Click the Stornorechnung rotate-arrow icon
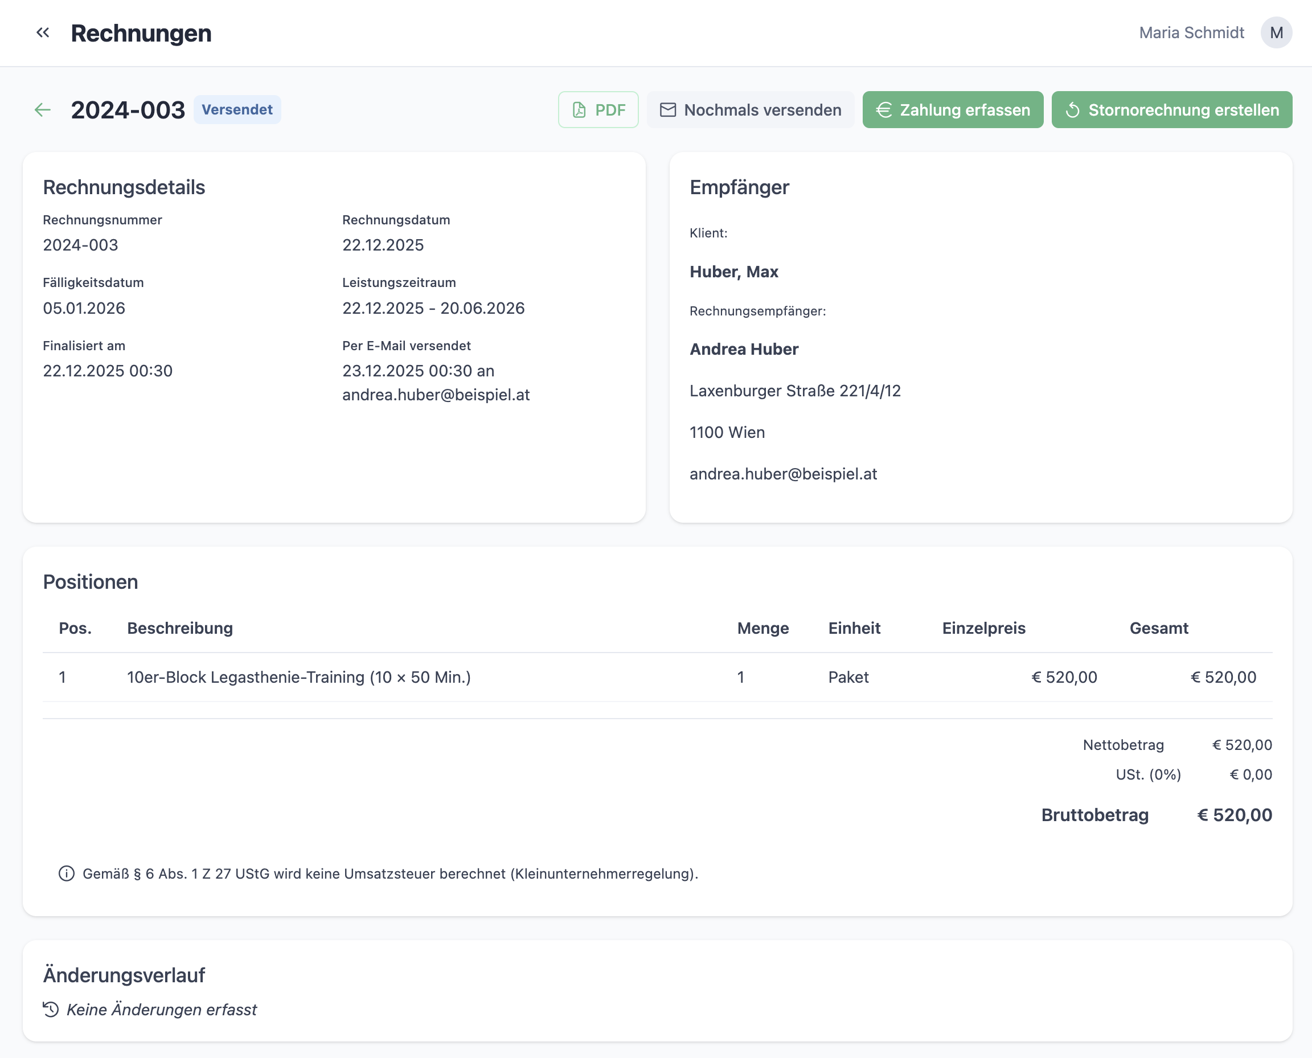The height and width of the screenshot is (1058, 1312). coord(1072,110)
